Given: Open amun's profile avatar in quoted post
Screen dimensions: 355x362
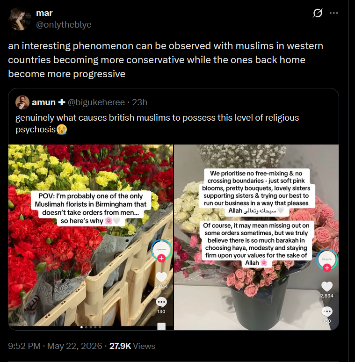Looking at the screenshot, I should [x=22, y=102].
